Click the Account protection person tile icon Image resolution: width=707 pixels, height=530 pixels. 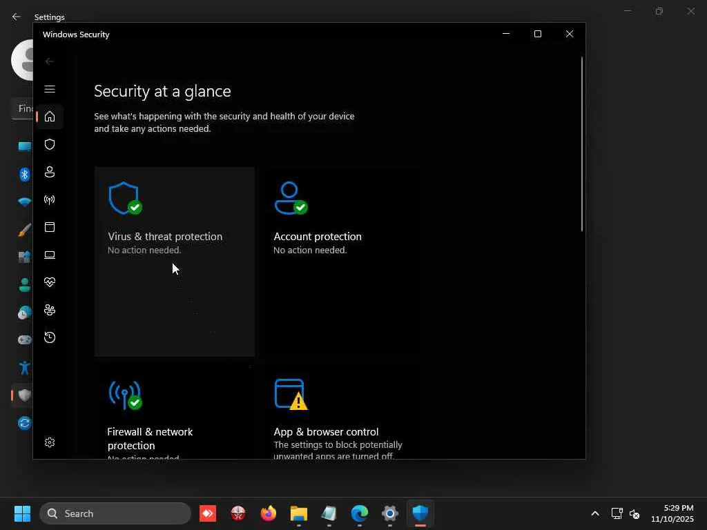click(291, 198)
